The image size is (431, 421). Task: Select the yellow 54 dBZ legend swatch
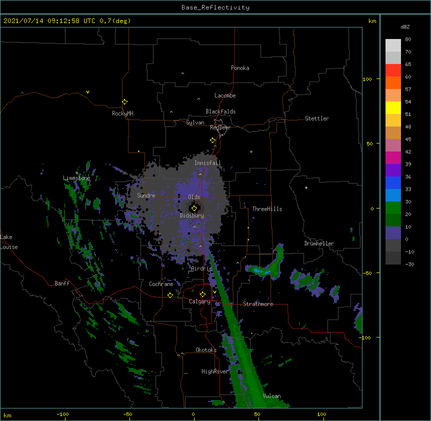[393, 107]
